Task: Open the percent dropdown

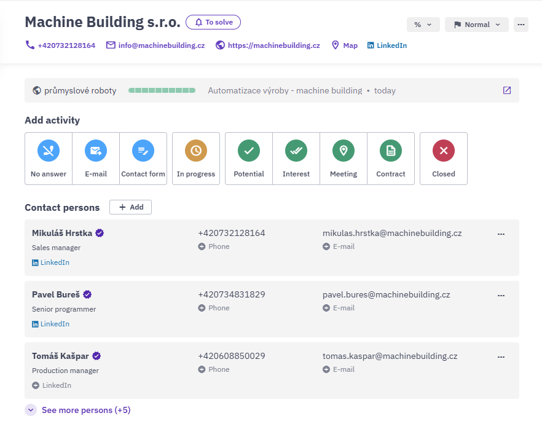Action: 423,25
